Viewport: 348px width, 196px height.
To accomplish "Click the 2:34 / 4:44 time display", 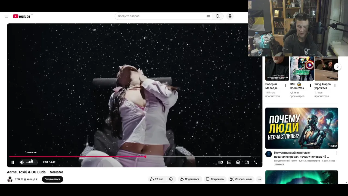I will coord(49,162).
